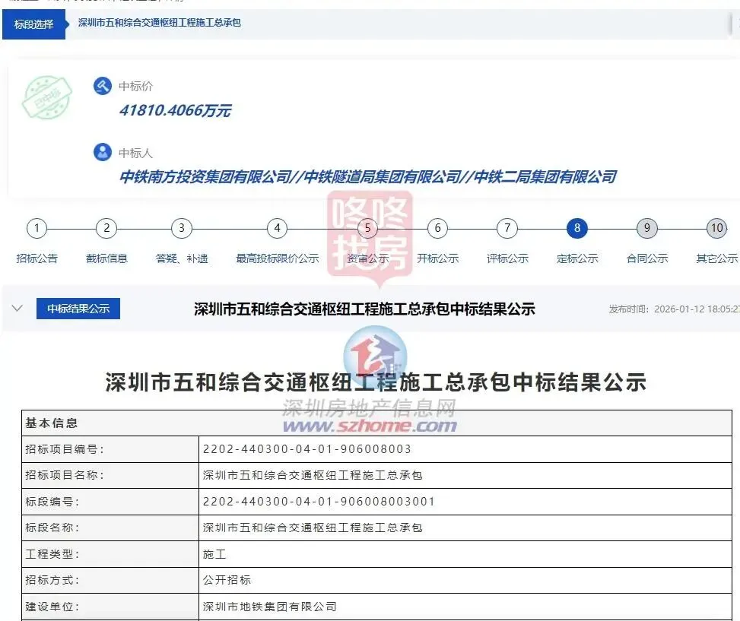Screen dimensions: 740x621
Task: Click the 基本信息 table header
Action: (x=376, y=423)
